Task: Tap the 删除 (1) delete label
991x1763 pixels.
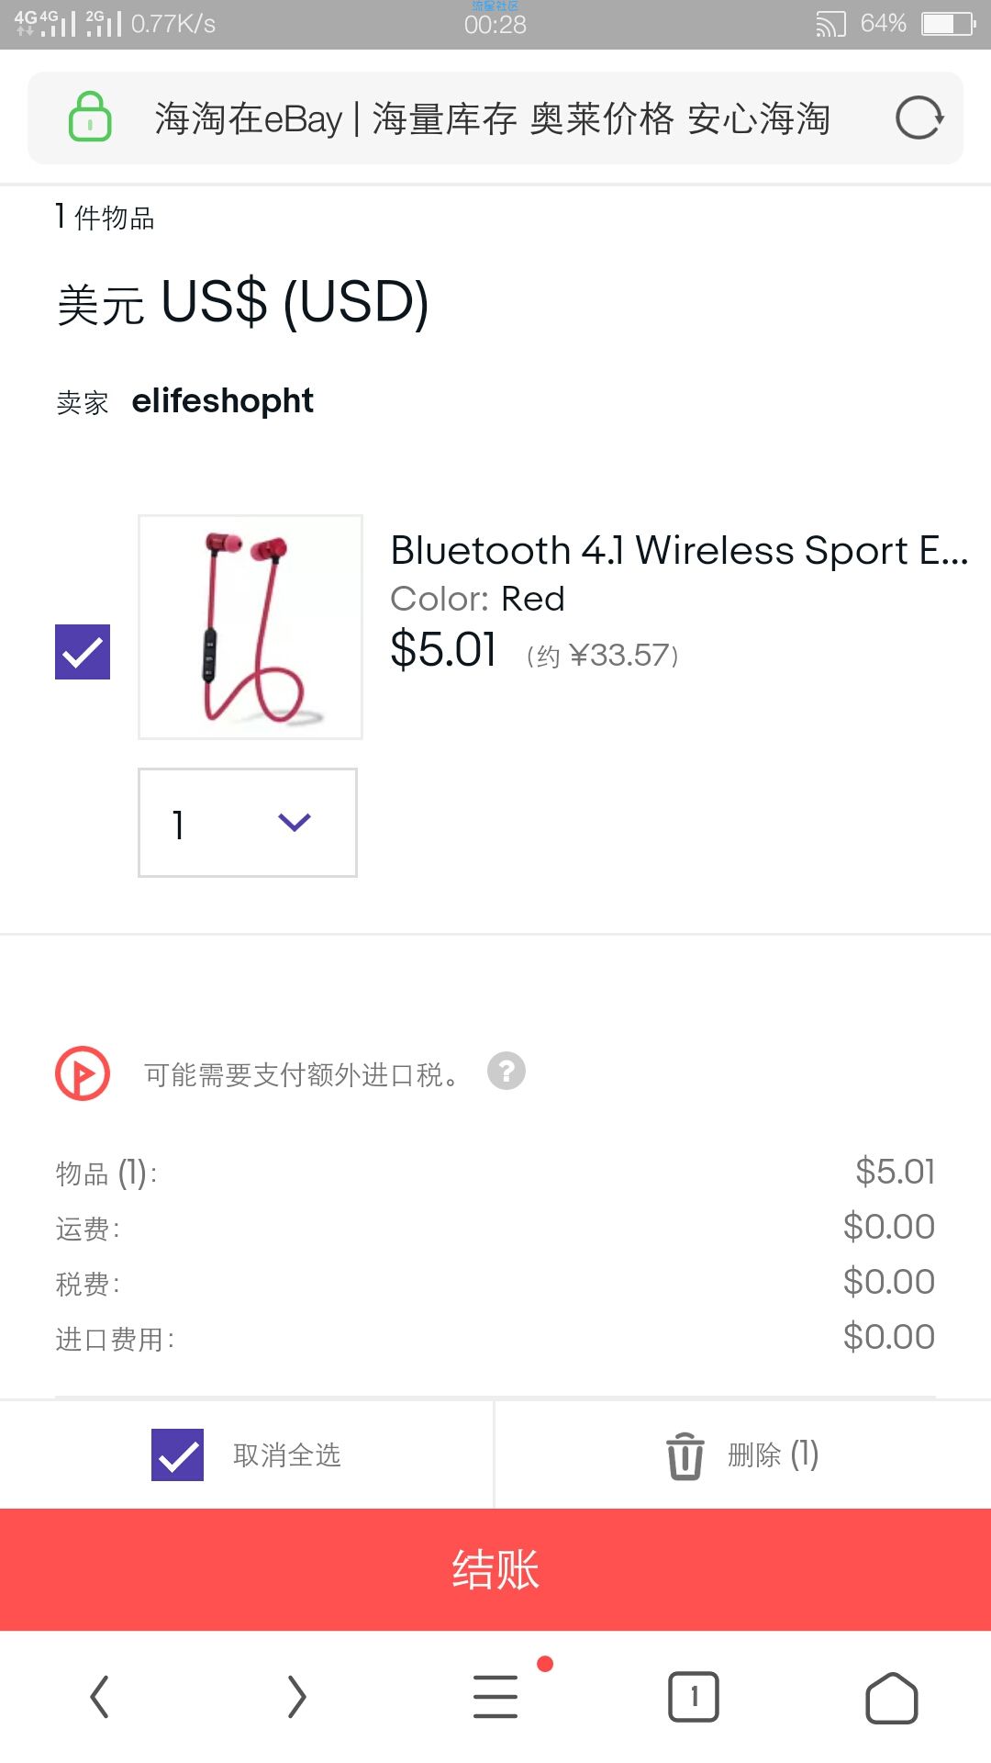Action: coord(773,1454)
